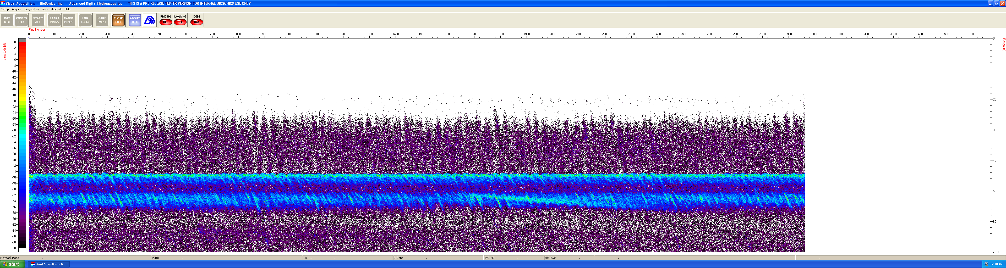1006x268 pixels.
Task: Open the Help menu
Action: 68,9
